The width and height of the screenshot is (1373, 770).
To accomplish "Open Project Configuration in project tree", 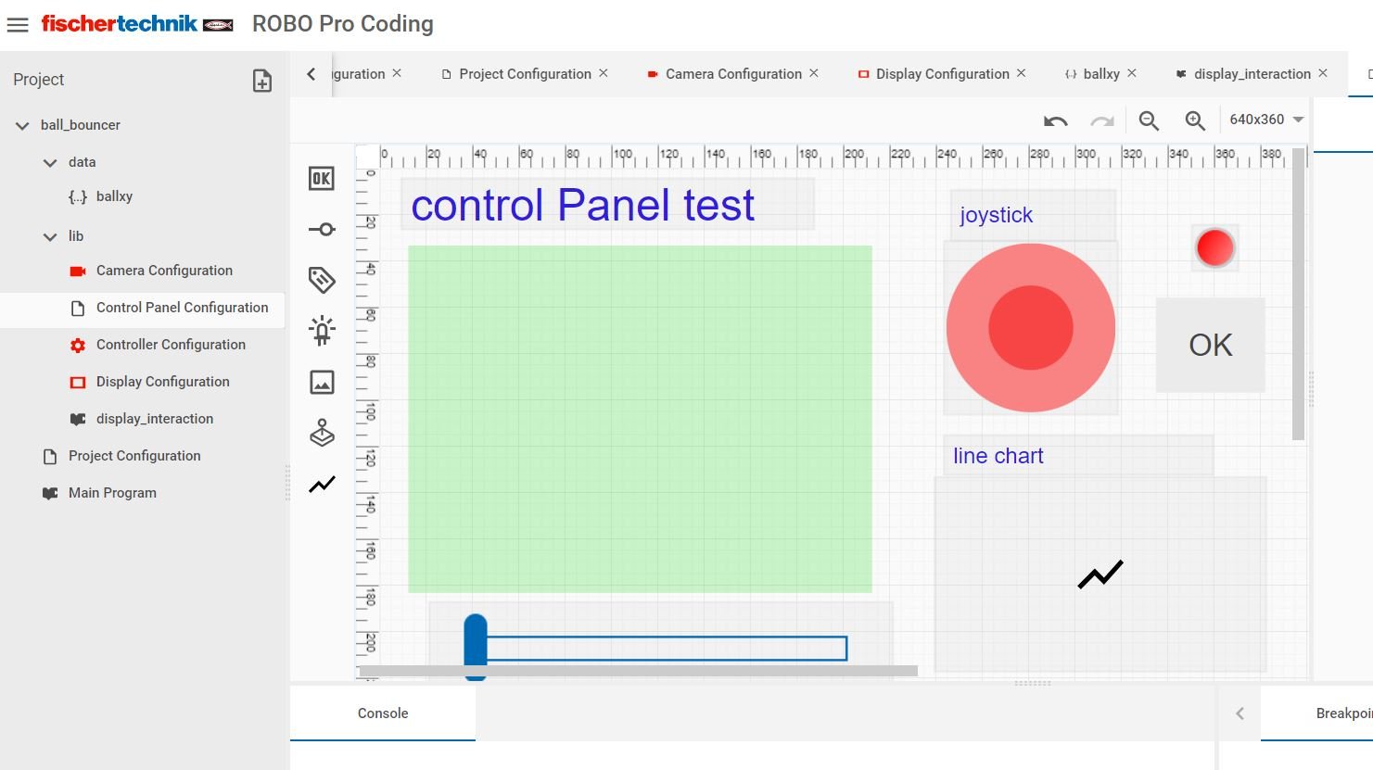I will tap(134, 456).
